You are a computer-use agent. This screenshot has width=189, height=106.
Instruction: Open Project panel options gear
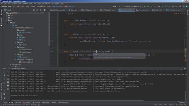[x=45, y=10]
